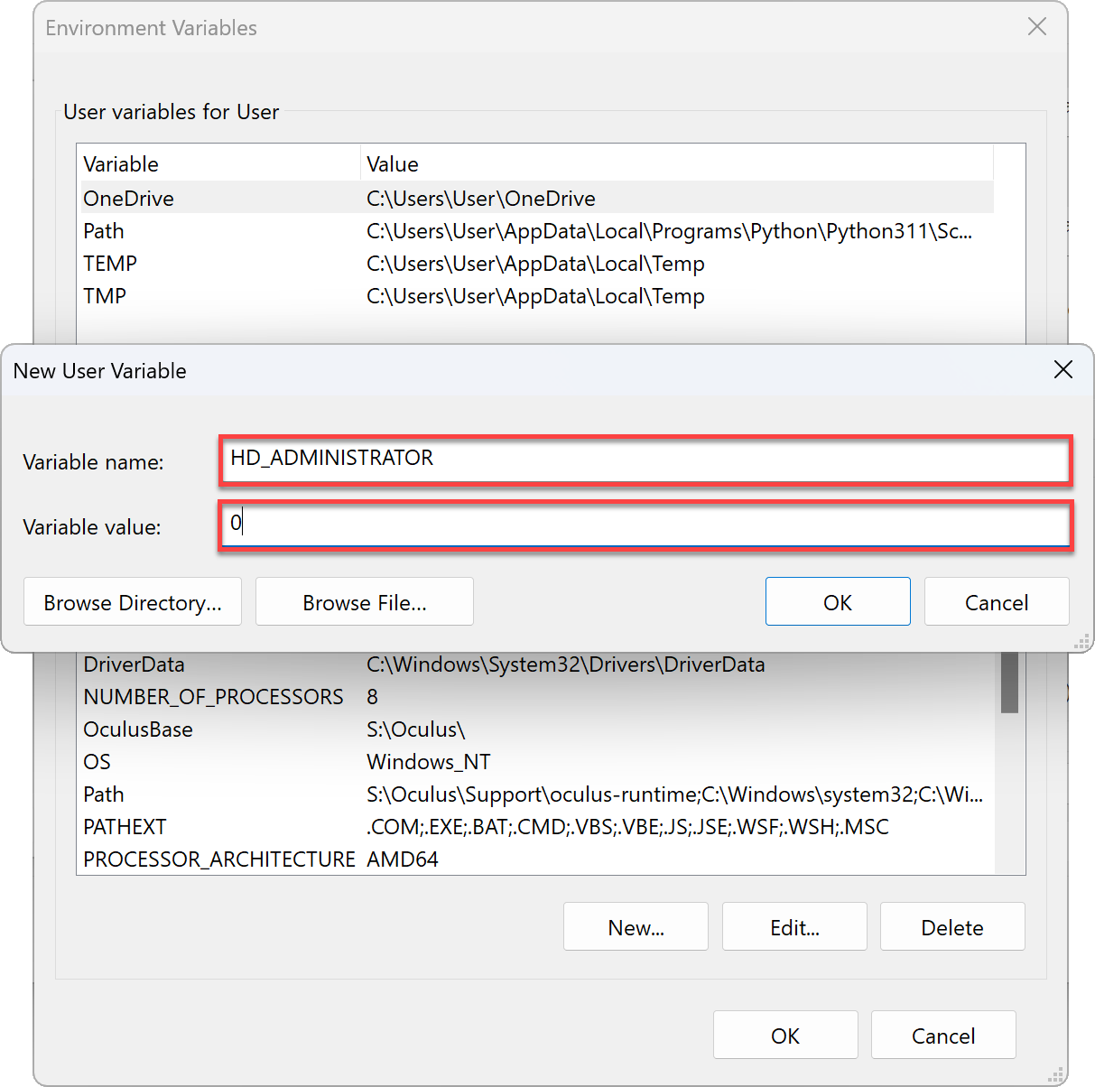This screenshot has height=1087, width=1095.
Task: Click New to add another variable
Action: coord(636,926)
